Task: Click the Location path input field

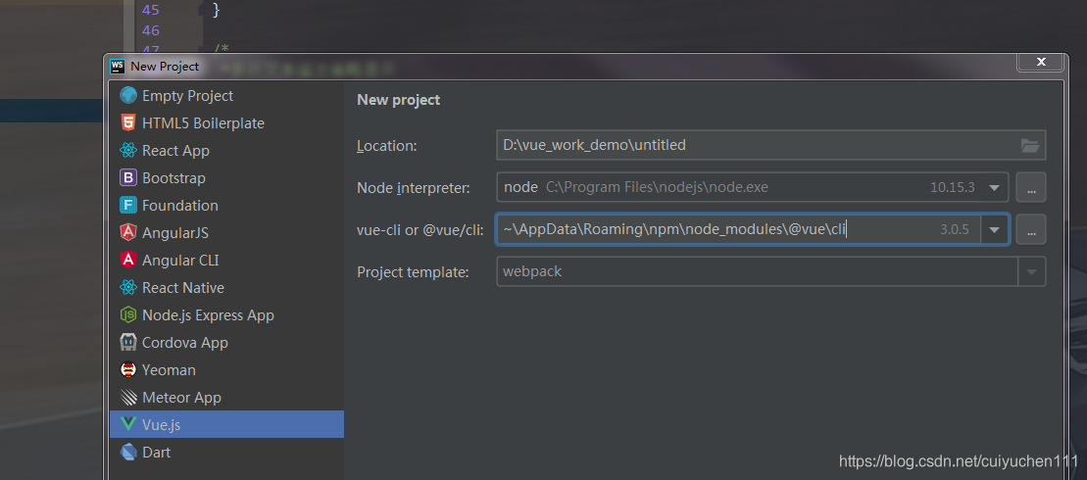Action: click(x=770, y=145)
